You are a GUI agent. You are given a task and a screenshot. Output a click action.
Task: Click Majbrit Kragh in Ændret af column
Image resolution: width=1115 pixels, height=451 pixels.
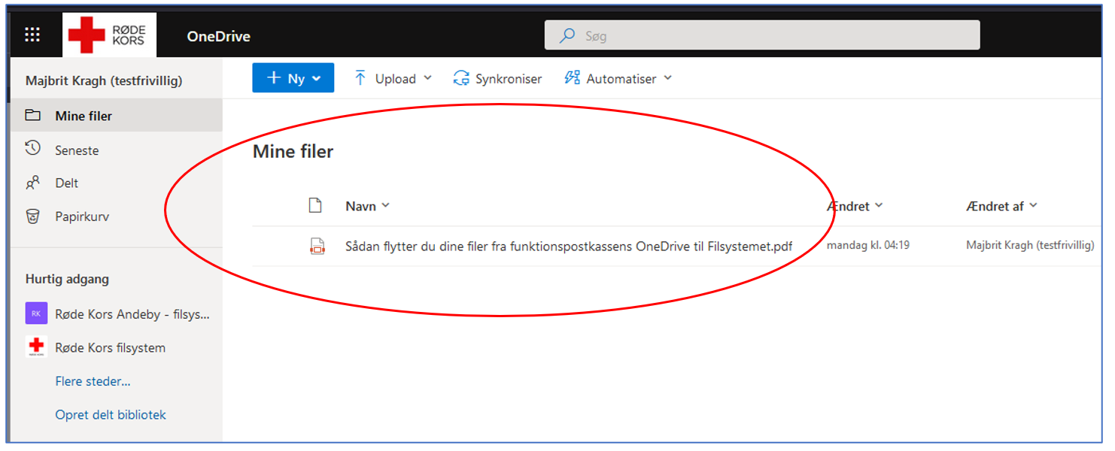(1030, 245)
